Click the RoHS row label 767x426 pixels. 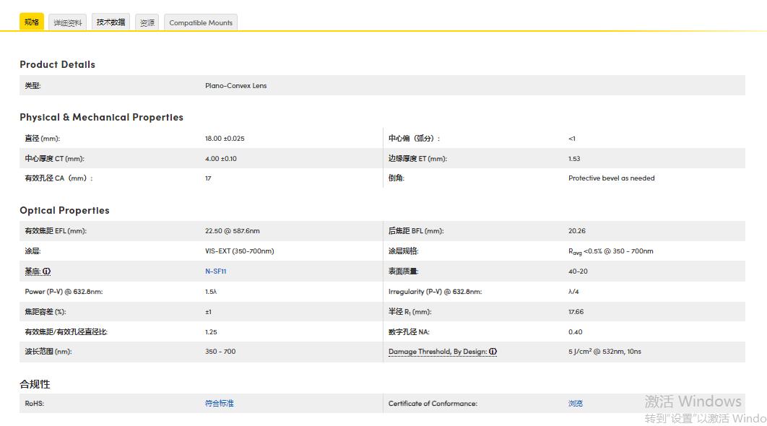click(32, 404)
